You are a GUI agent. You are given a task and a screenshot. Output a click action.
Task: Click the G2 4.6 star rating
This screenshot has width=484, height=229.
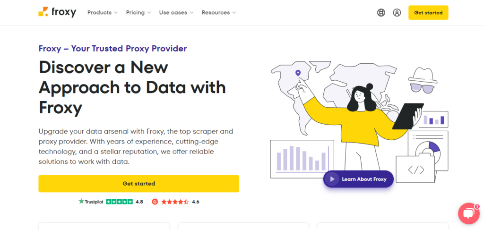[x=175, y=202]
